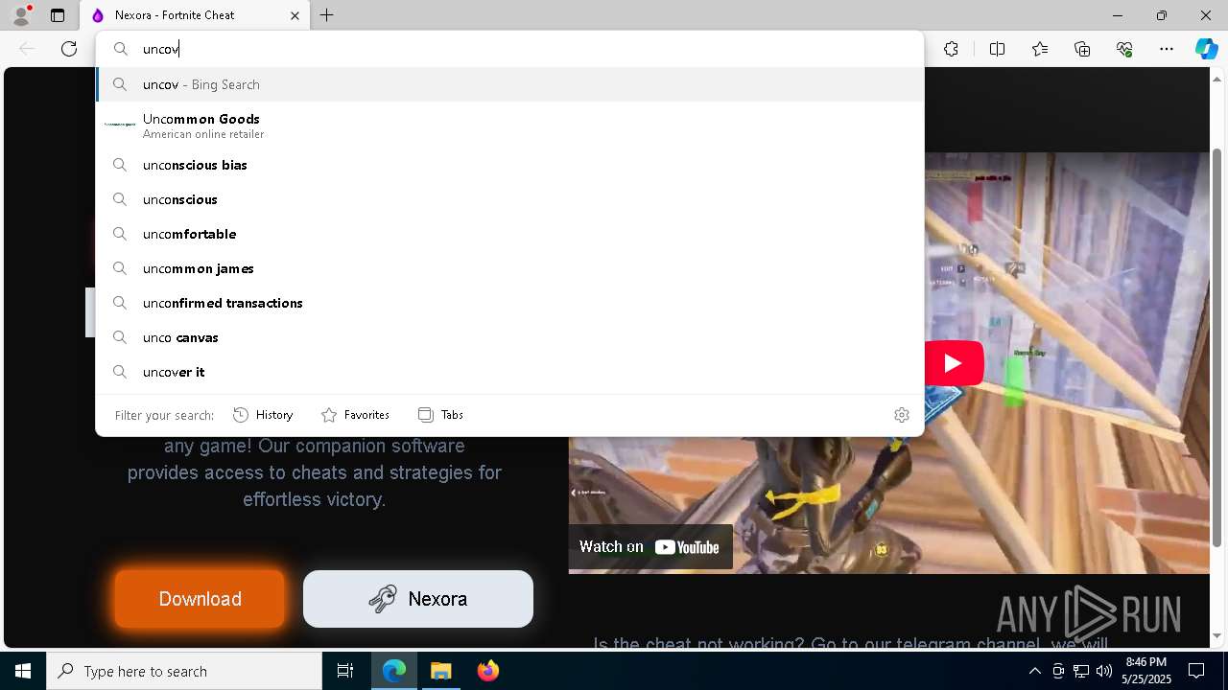The height and width of the screenshot is (690, 1228).
Task: Open the Copilot sidebar icon
Action: 1206,49
